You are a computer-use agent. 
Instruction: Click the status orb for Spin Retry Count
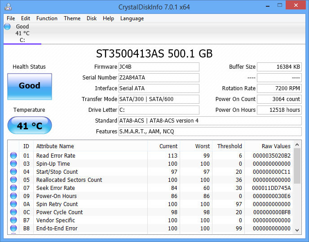13,204
